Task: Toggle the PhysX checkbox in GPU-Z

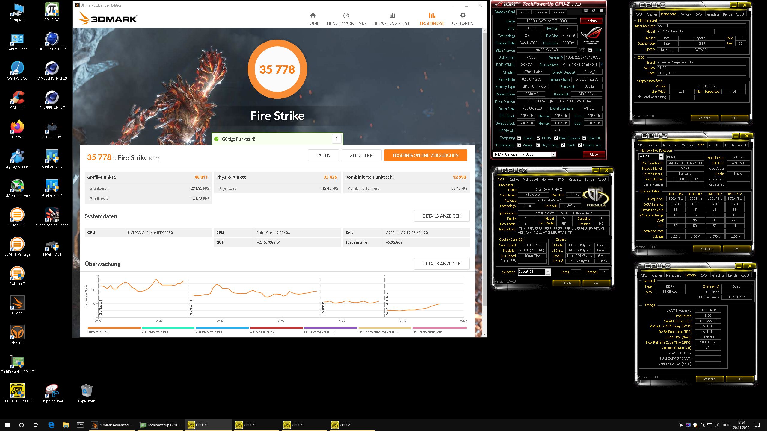Action: coord(563,145)
